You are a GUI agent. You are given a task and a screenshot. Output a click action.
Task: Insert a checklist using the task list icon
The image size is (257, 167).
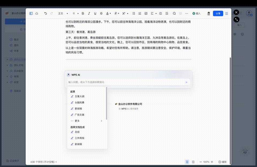coord(146,13)
